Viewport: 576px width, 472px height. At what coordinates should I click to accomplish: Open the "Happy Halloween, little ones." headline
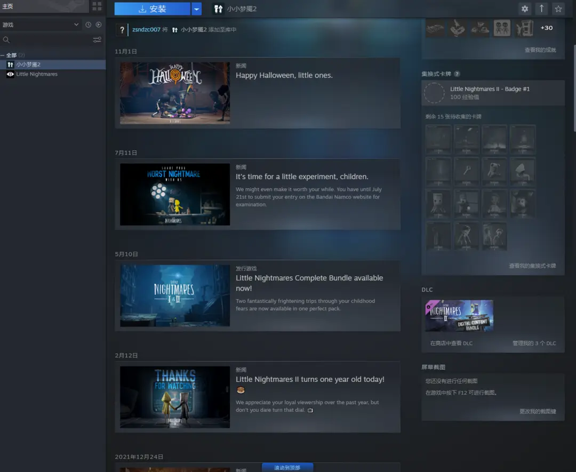click(284, 75)
